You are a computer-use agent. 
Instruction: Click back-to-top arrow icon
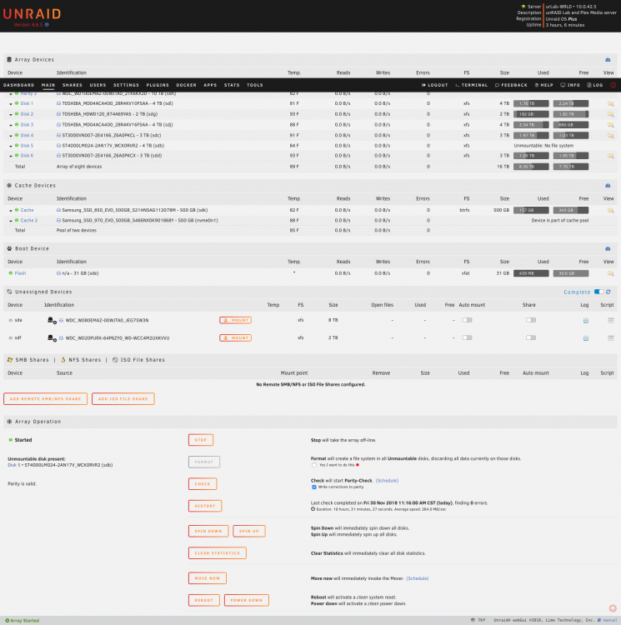pos(613,608)
